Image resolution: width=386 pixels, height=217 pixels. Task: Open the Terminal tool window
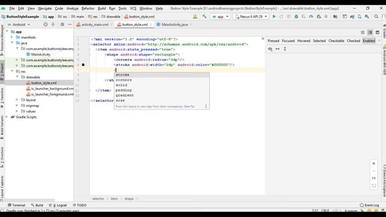(16, 205)
